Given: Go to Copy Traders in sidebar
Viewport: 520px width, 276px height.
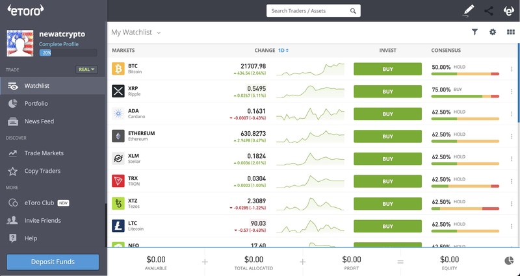Looking at the screenshot, I should pos(42,171).
